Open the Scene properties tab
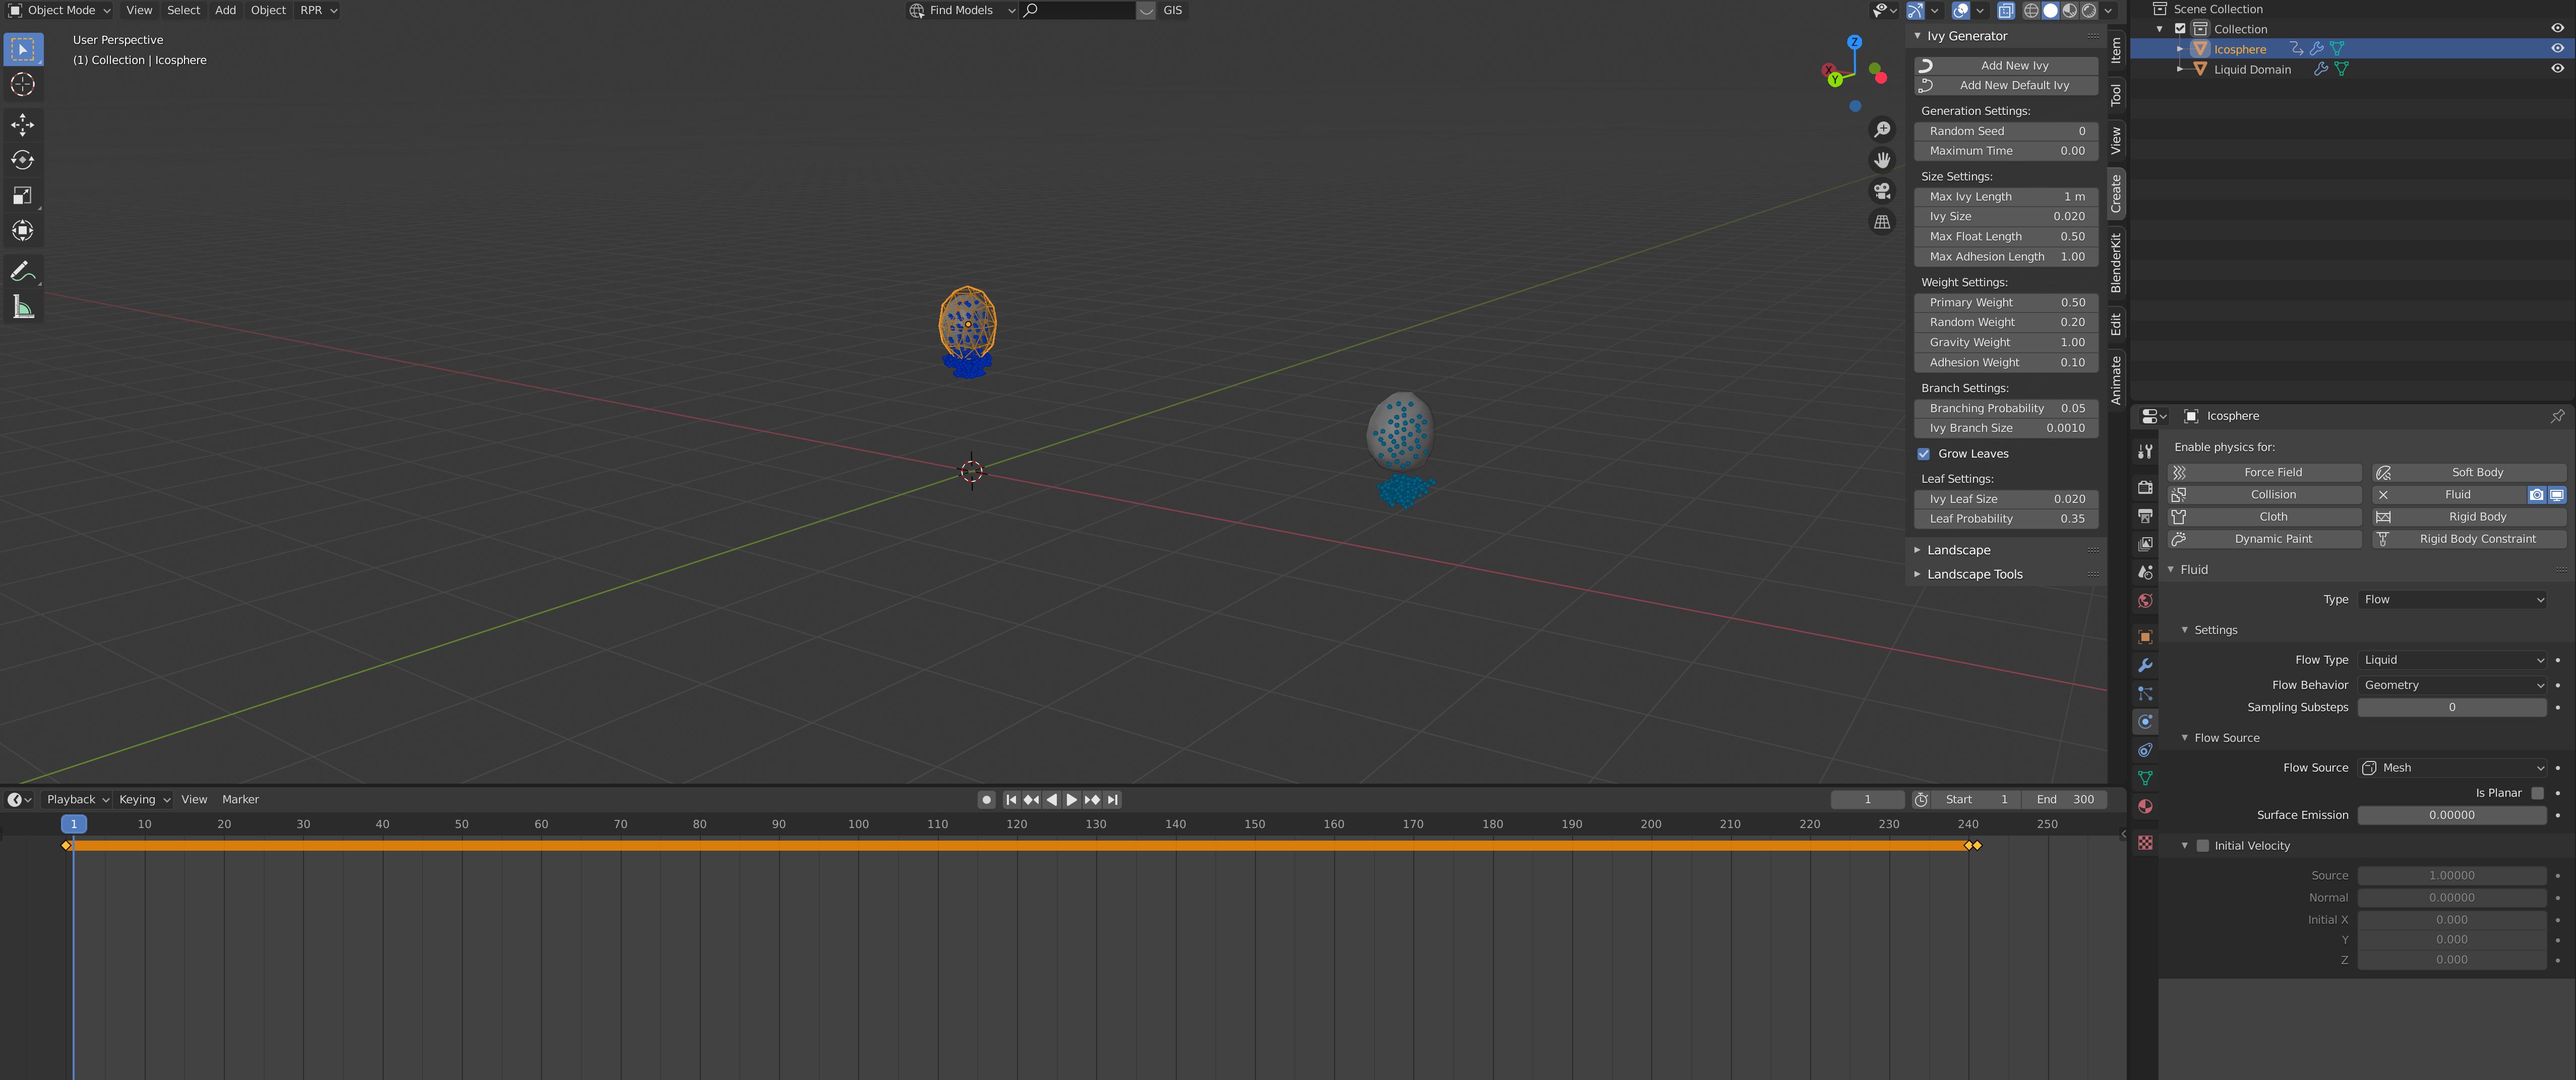Image resolution: width=2576 pixels, height=1080 pixels. click(2145, 573)
